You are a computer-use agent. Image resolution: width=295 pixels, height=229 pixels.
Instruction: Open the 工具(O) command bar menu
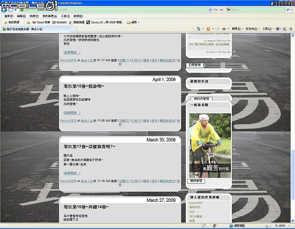[x=268, y=29]
